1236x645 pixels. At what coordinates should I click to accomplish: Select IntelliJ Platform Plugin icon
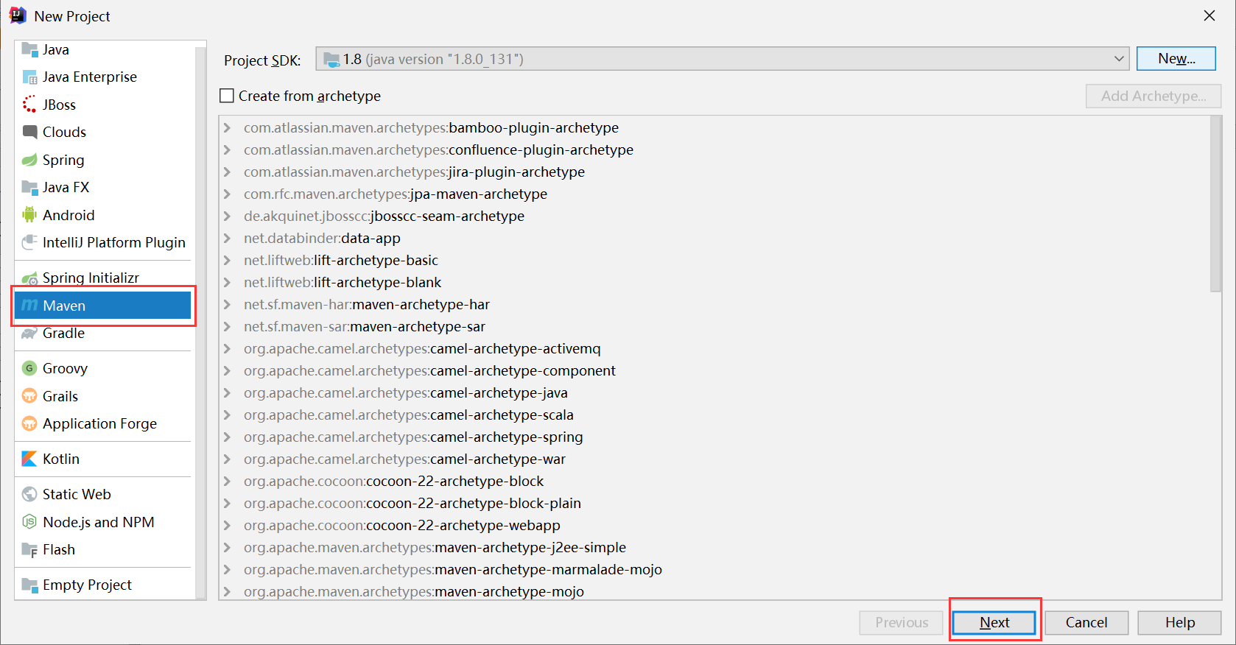tap(29, 242)
